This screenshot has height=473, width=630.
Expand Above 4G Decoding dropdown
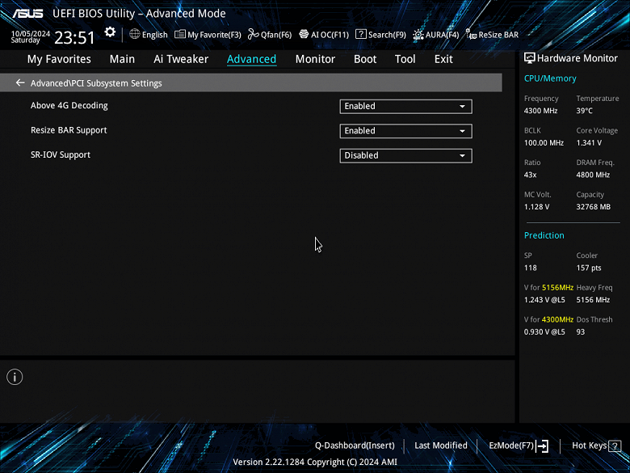point(405,106)
